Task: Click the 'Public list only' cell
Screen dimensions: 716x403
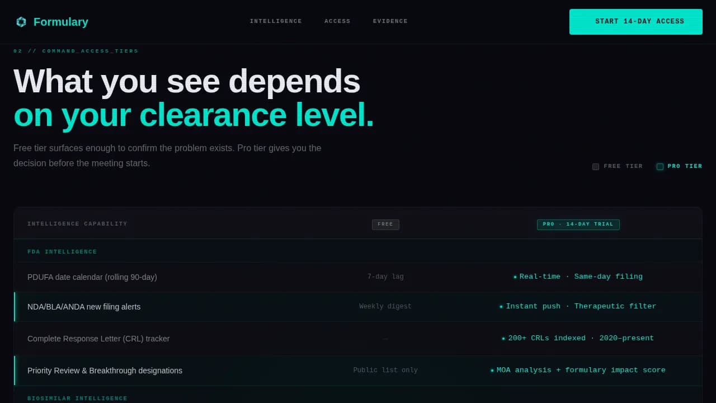Action: pos(385,371)
